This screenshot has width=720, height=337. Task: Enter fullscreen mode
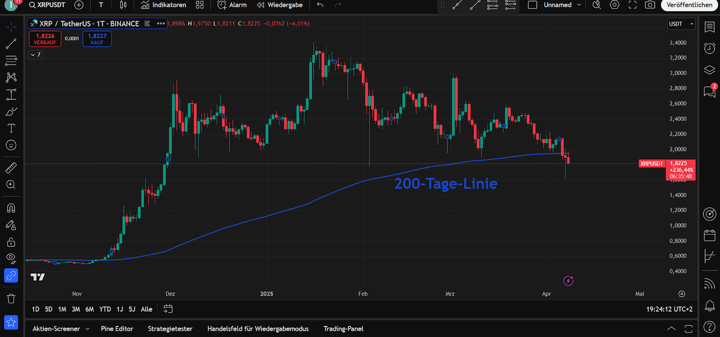[633, 5]
